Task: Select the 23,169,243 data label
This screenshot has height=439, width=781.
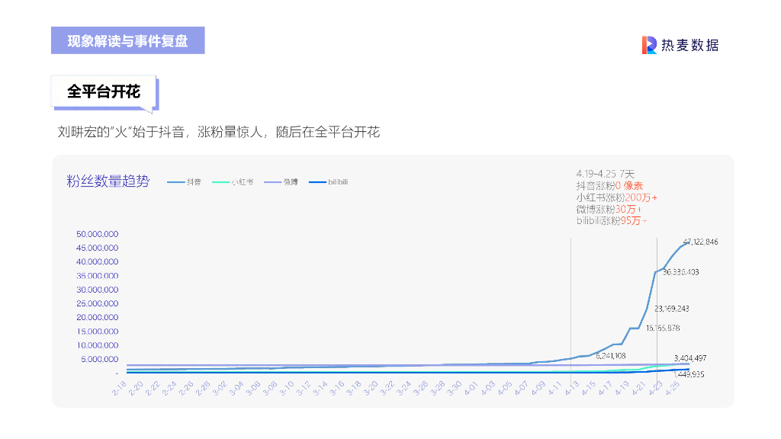Action: [671, 309]
